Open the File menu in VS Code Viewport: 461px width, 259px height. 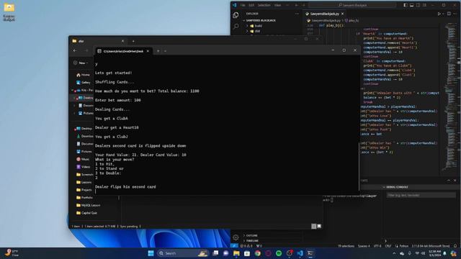tap(243, 5)
